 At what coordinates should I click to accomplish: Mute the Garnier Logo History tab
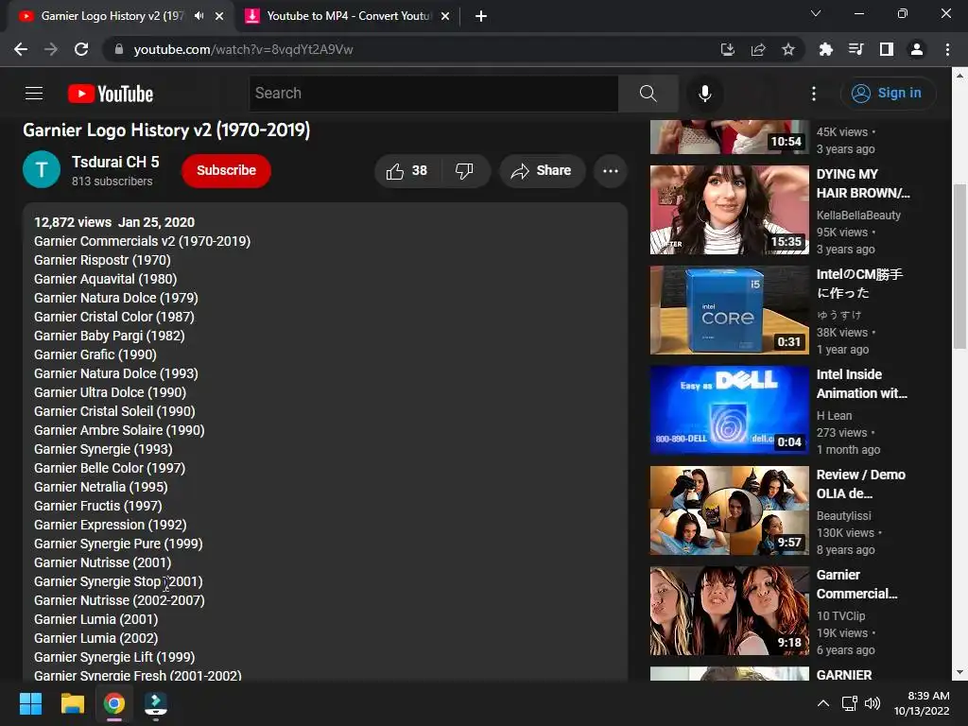(199, 16)
